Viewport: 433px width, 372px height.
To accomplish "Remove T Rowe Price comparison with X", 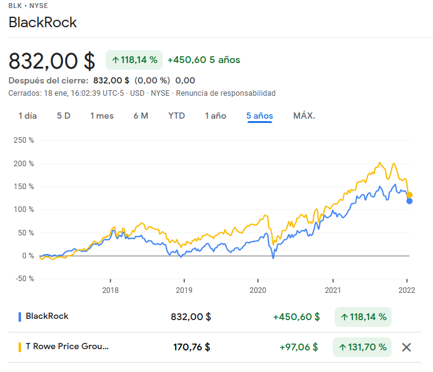I will [406, 347].
